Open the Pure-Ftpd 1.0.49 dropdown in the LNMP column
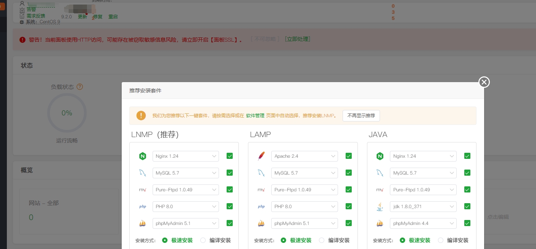This screenshot has height=249, width=536. tap(186, 189)
